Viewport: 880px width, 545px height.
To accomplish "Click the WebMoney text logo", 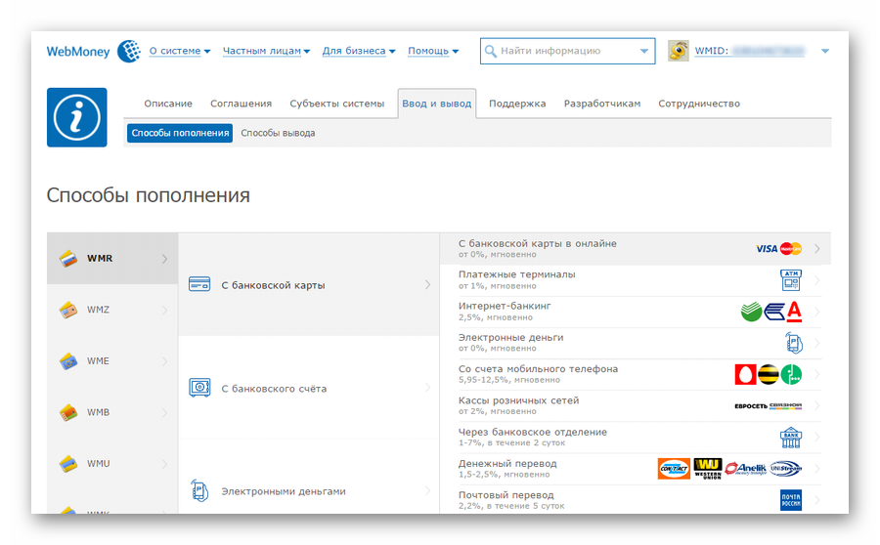I will tap(78, 52).
